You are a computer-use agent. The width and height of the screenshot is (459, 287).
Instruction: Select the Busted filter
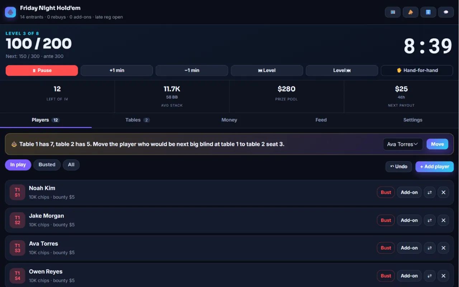(47, 165)
